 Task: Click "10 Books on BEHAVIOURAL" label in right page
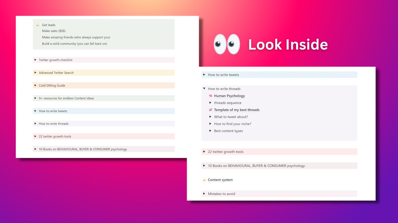point(256,166)
